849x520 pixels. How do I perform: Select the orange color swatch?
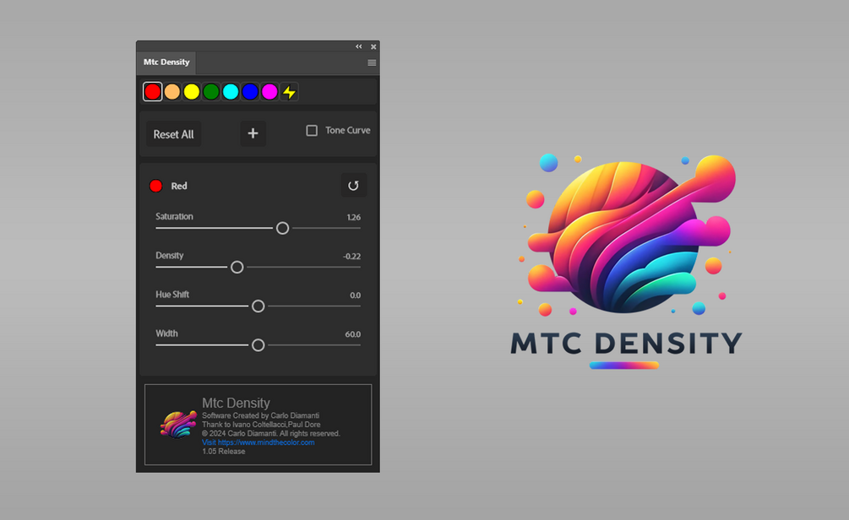(172, 91)
